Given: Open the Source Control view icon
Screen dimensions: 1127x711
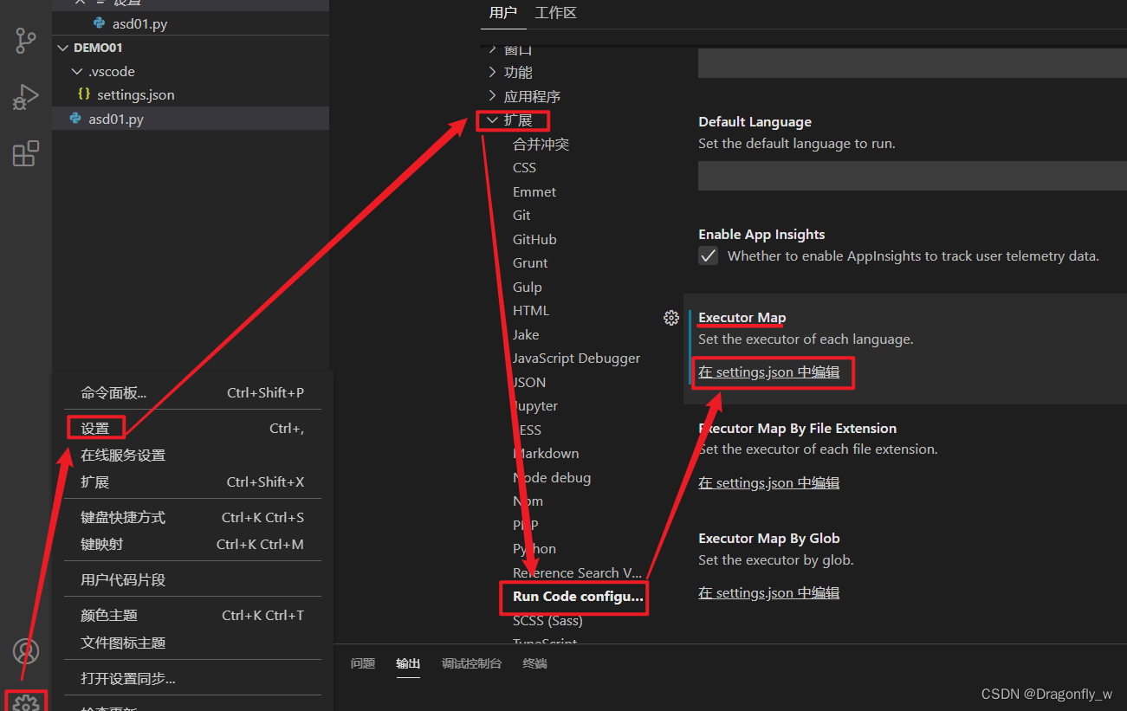Looking at the screenshot, I should coord(26,41).
